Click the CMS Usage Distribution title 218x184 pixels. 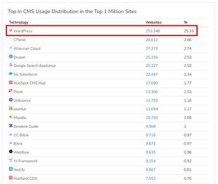coord(72,11)
